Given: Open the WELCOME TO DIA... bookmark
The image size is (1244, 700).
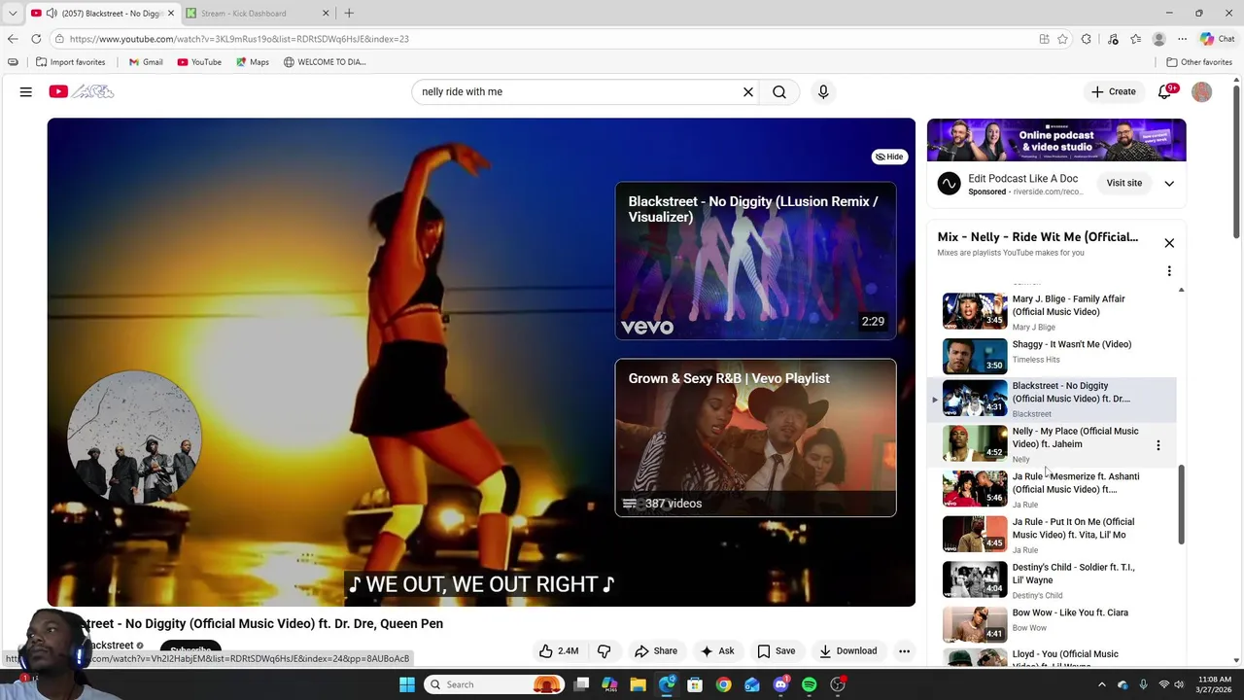Looking at the screenshot, I should [325, 62].
